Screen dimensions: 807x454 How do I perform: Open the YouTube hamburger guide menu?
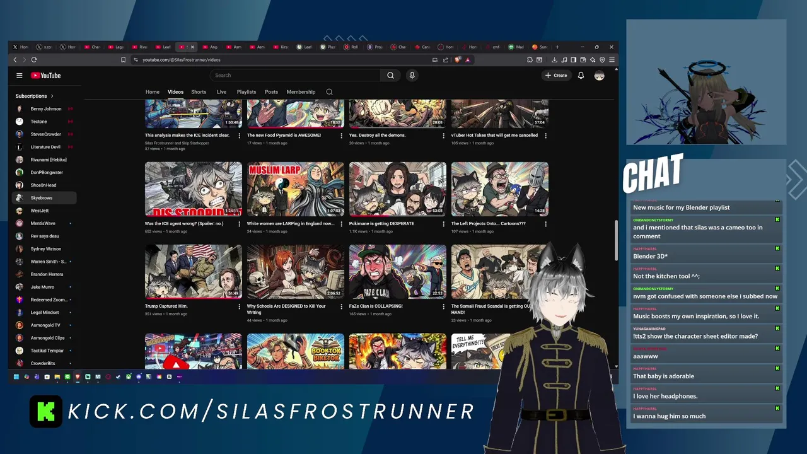20,76
